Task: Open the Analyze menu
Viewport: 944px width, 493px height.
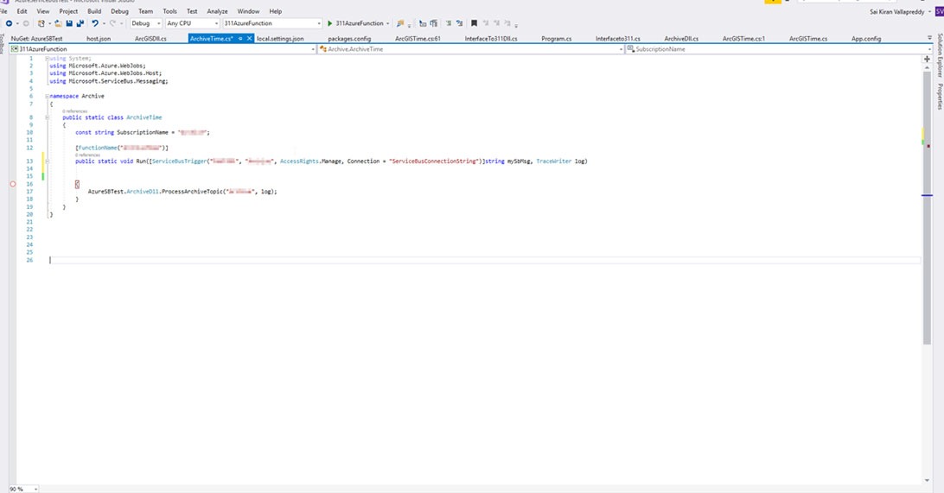Action: (x=217, y=11)
